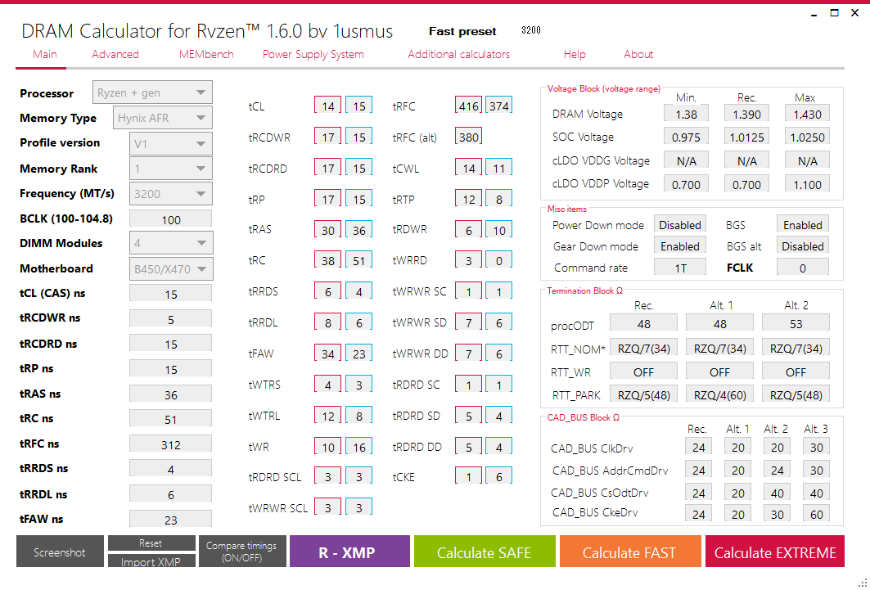This screenshot has width=870, height=590.
Task: Click RTT_NOM Rec. value RZQ/7(34)
Action: coord(643,348)
